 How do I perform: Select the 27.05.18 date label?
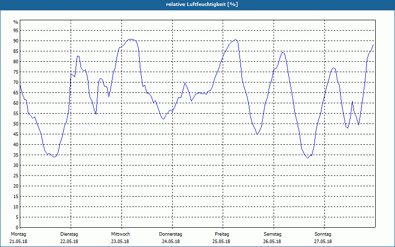pos(323,242)
